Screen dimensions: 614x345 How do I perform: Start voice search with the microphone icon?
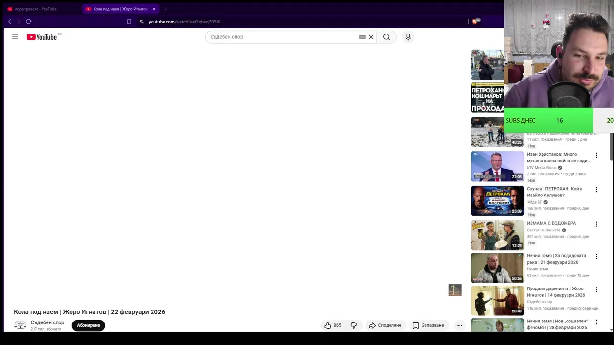click(408, 37)
